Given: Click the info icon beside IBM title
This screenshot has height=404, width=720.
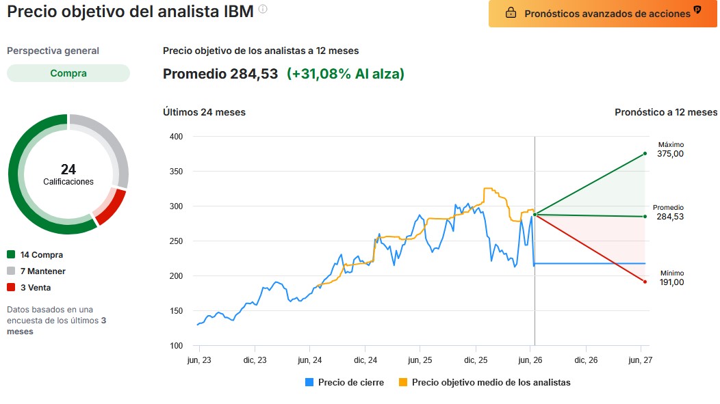Looking at the screenshot, I should [263, 9].
